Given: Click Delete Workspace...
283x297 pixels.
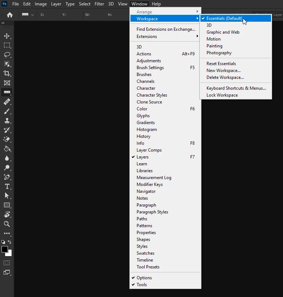Looking at the screenshot, I should 236,77.
